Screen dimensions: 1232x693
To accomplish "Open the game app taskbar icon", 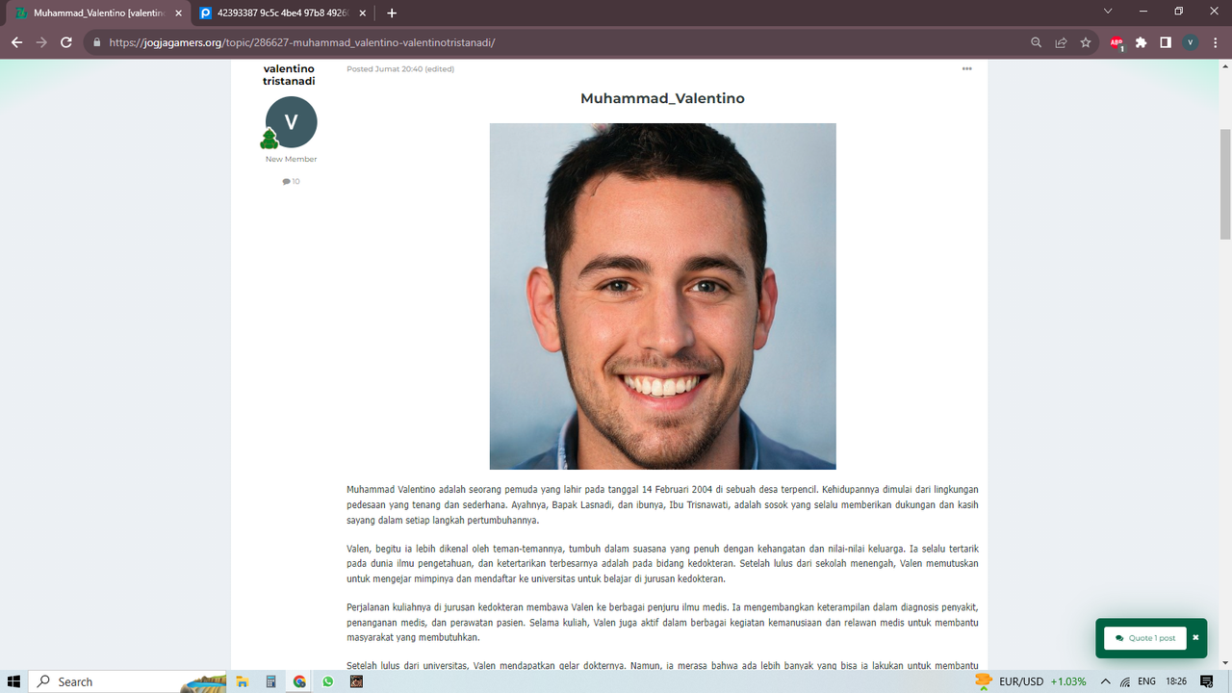I will tap(356, 681).
